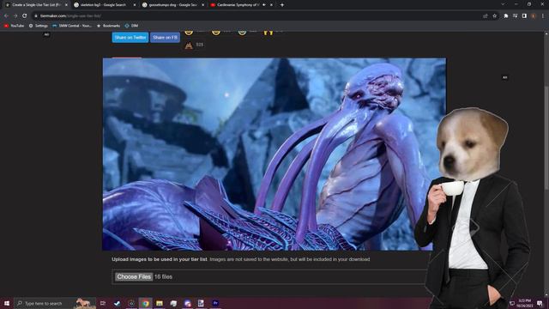Reload the tiermaker page
549x309 pixels.
click(x=25, y=15)
